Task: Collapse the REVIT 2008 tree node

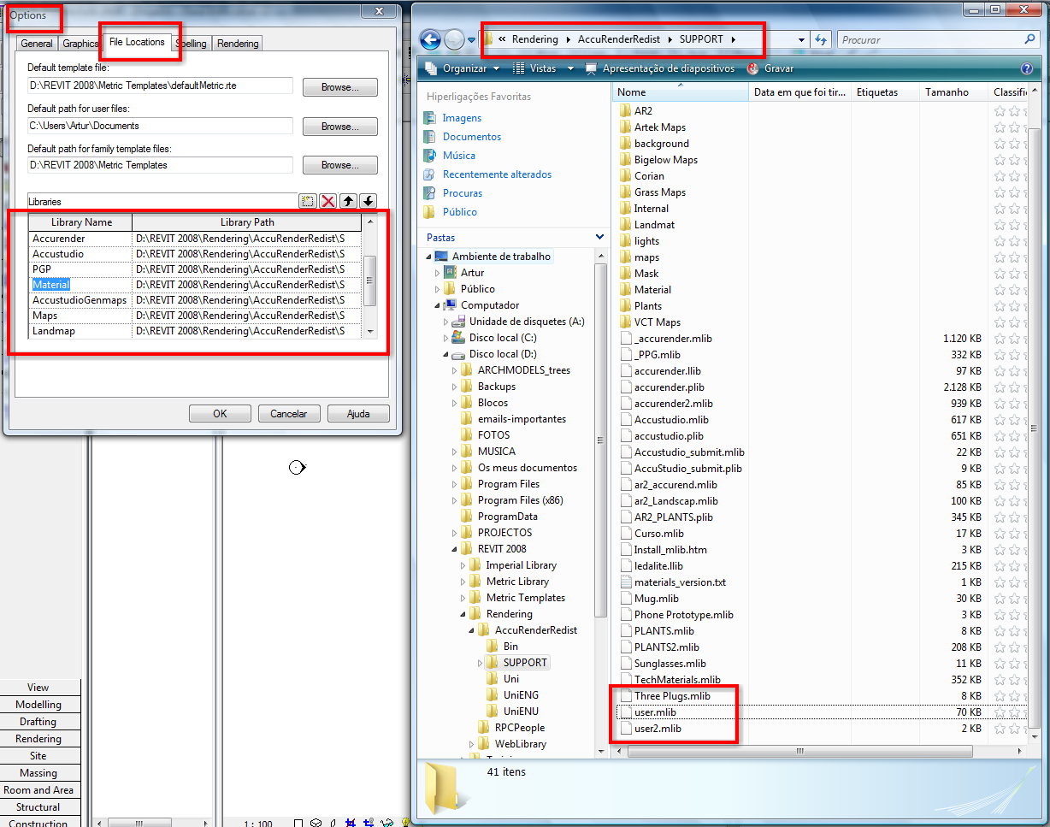Action: [x=455, y=549]
